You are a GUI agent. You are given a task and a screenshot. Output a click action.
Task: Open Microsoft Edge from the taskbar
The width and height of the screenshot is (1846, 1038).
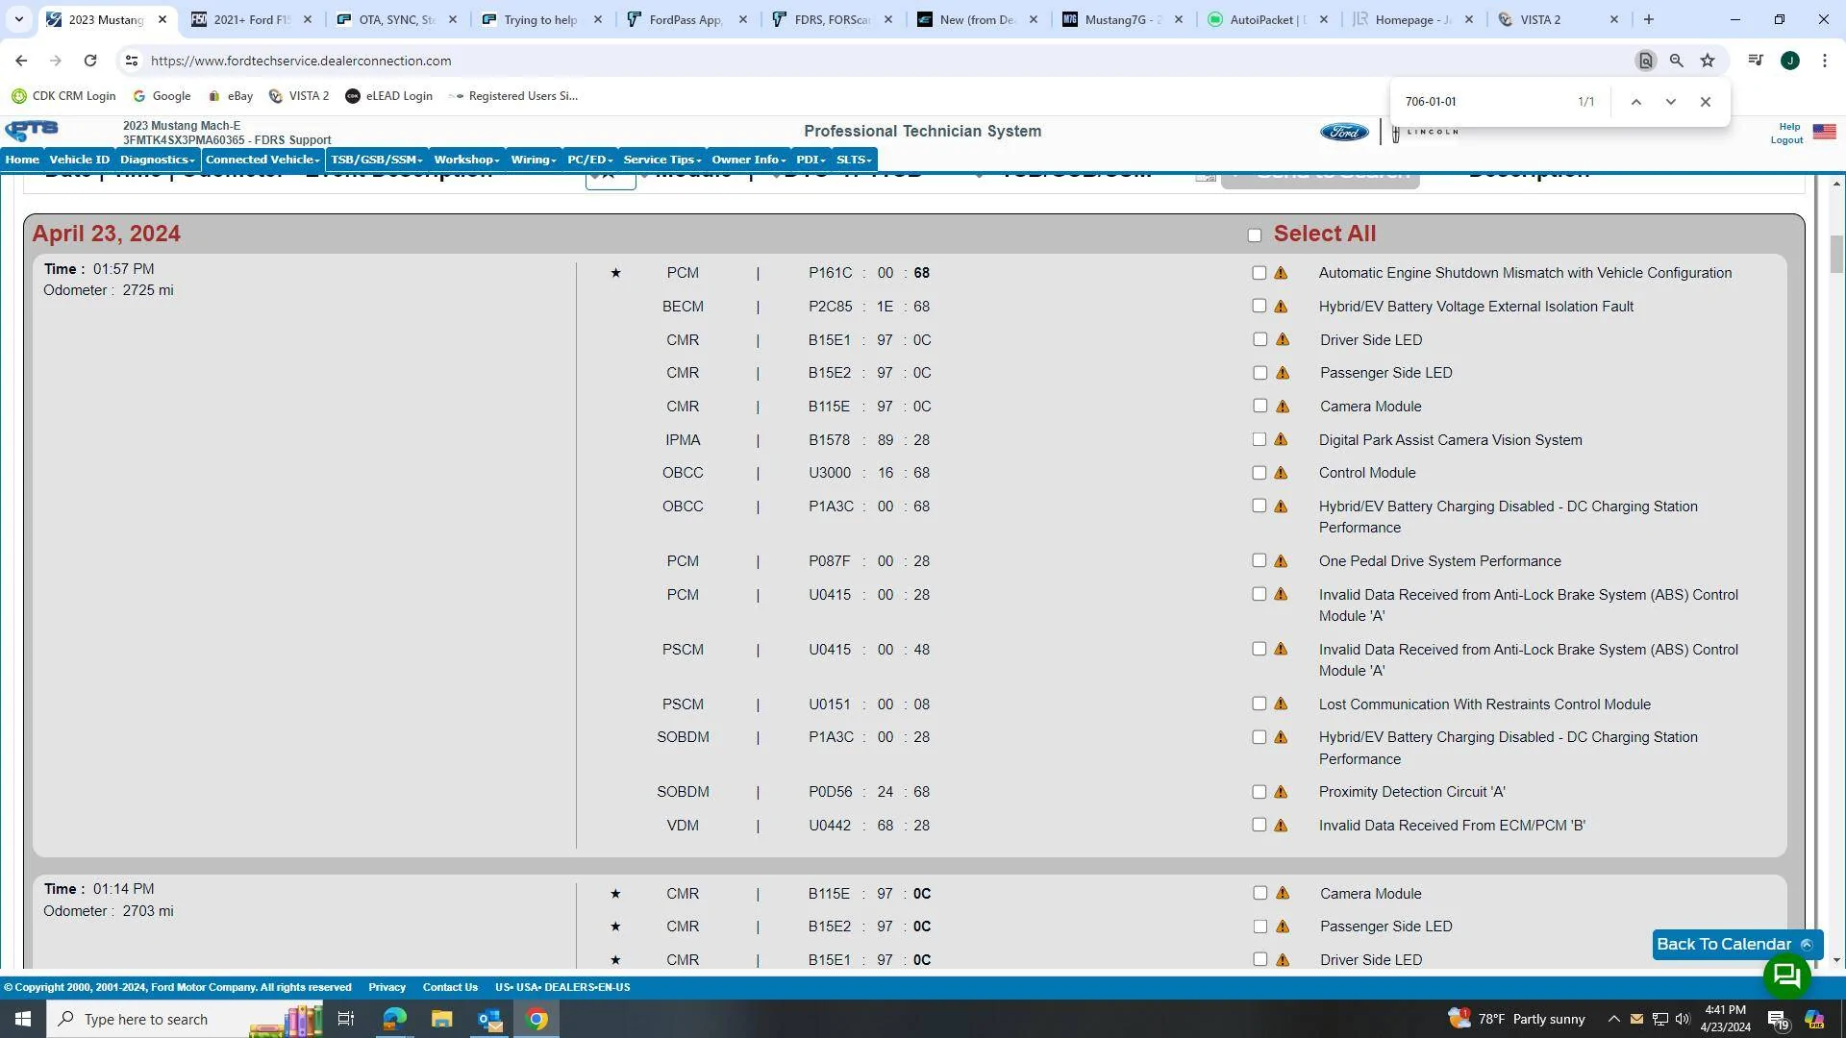point(394,1019)
